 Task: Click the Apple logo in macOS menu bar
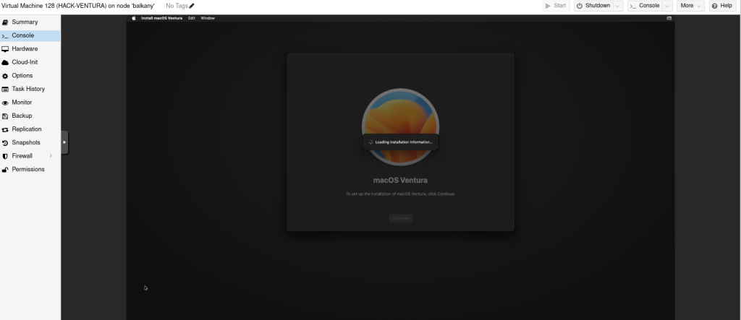tap(134, 17)
